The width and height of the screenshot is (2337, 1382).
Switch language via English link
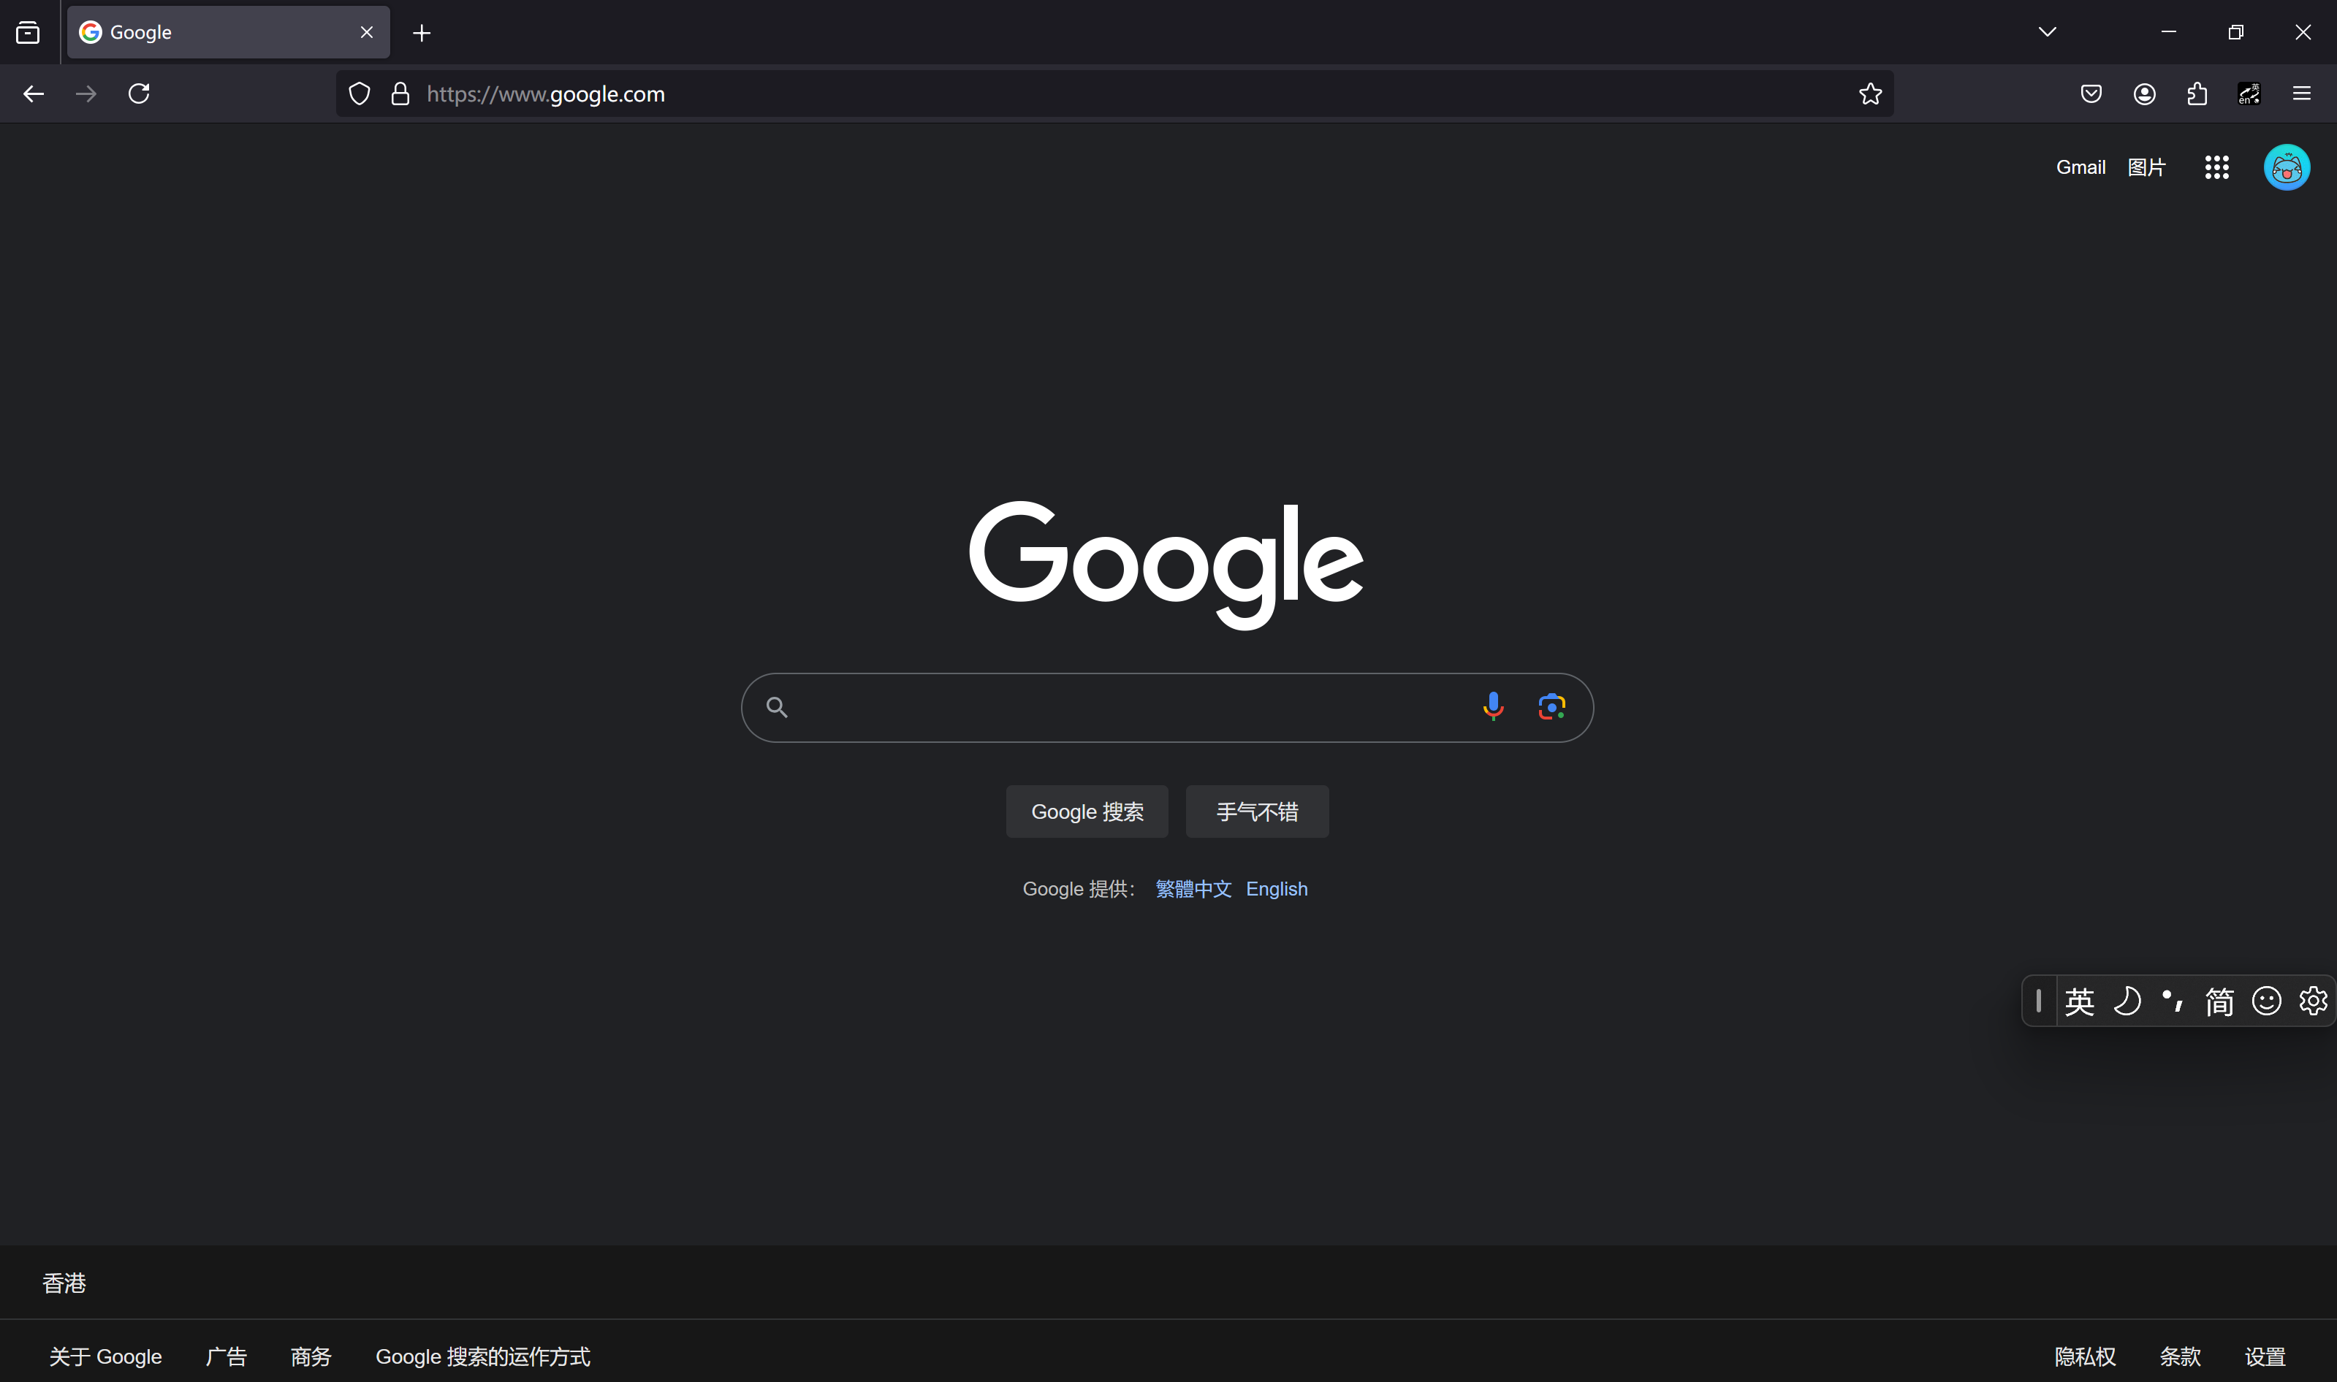[1276, 890]
